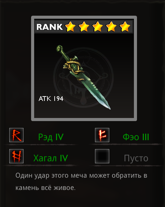
Task: Click the fourth rank star
Action: tap(111, 27)
